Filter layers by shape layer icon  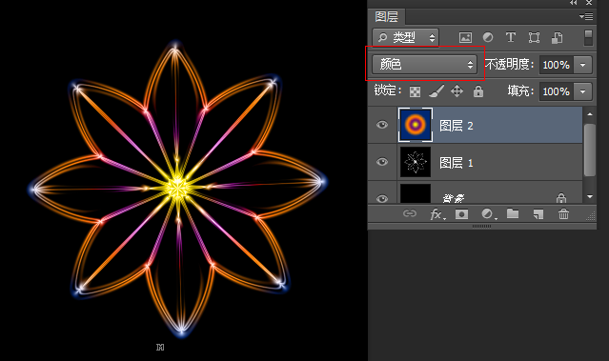534,38
